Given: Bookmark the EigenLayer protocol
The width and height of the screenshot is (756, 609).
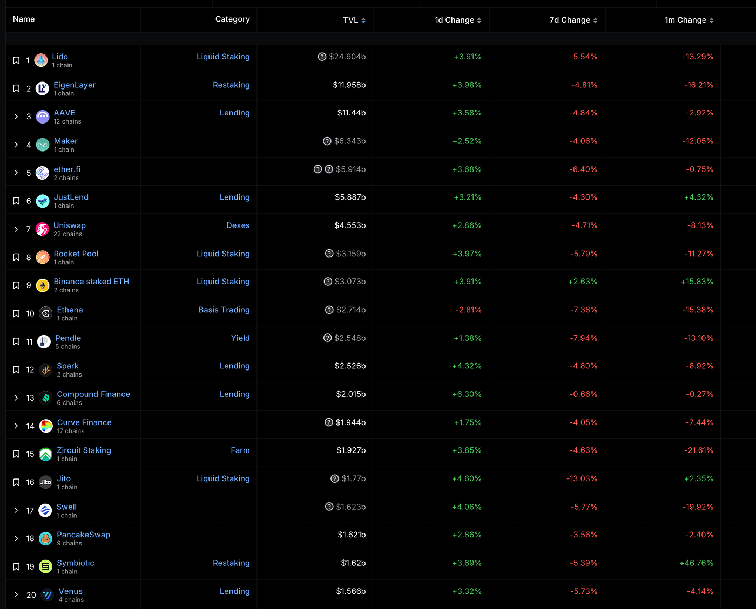Looking at the screenshot, I should tap(16, 88).
